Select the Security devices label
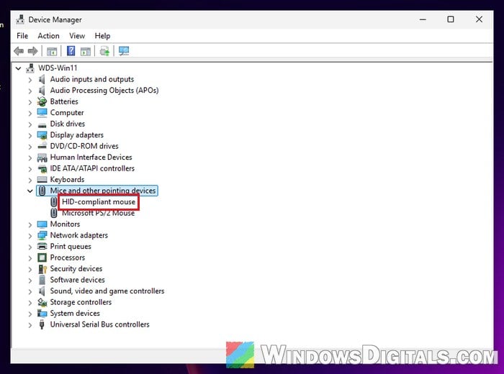 (76, 269)
